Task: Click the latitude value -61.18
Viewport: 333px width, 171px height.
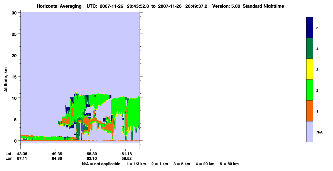Action: pos(126,154)
